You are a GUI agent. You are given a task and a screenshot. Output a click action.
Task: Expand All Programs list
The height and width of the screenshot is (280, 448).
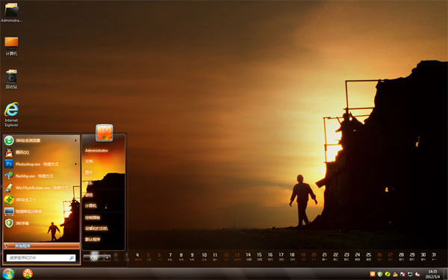(x=41, y=246)
